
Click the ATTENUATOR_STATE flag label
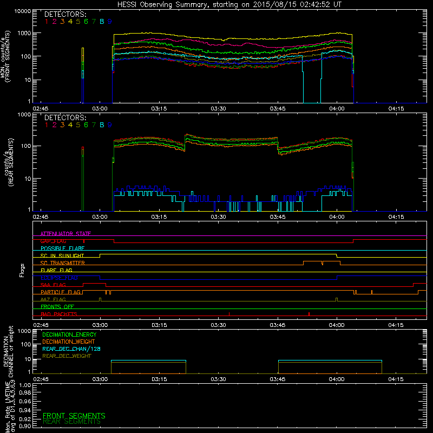65,234
